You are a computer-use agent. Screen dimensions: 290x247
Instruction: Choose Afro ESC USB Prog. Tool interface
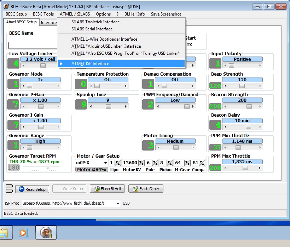coord(121,53)
